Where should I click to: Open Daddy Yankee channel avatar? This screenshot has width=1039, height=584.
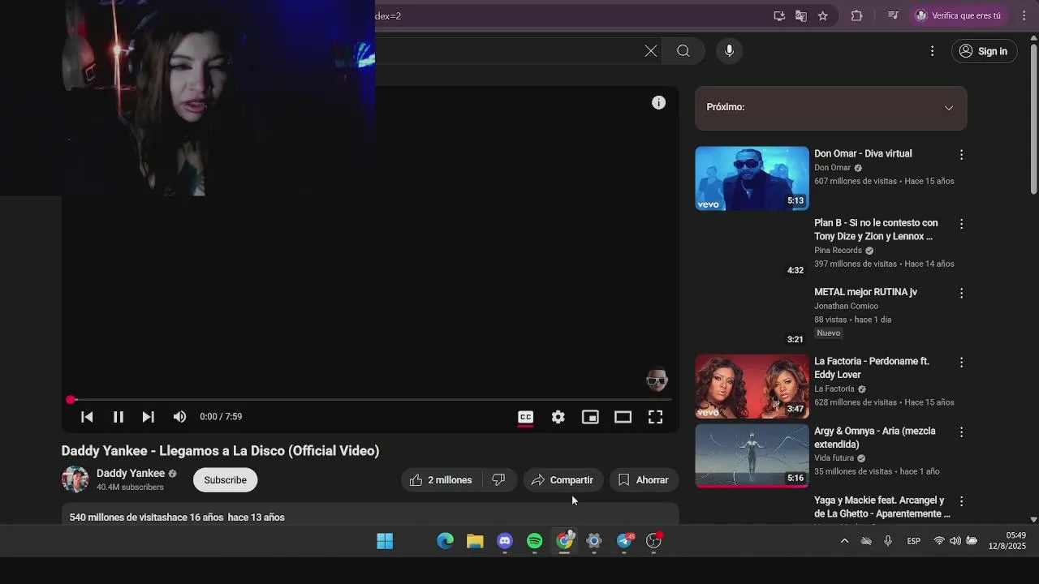pyautogui.click(x=75, y=479)
